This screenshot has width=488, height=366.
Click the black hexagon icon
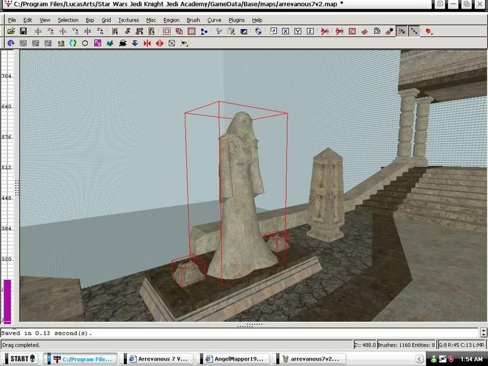point(85,43)
